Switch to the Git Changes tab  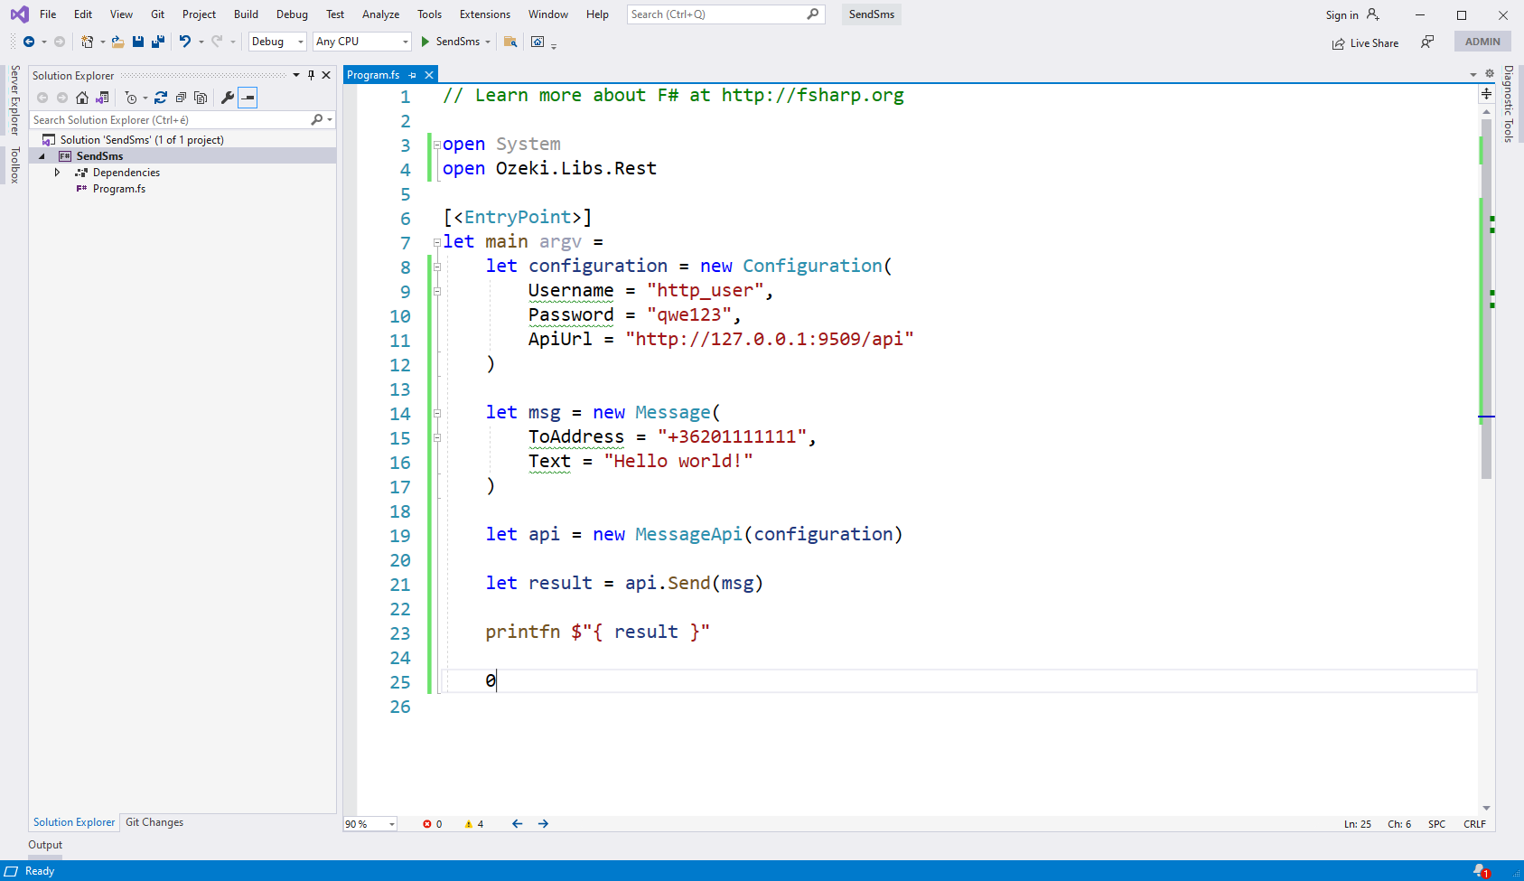point(154,822)
